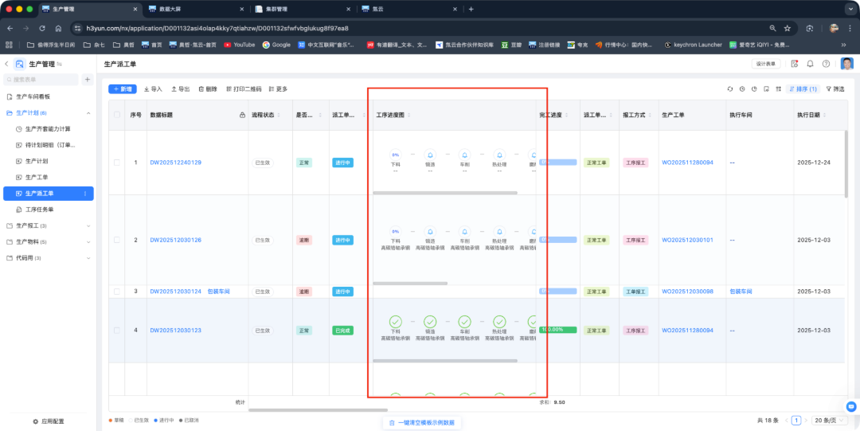
Task: Open the user avatar at top right
Action: tap(846, 64)
